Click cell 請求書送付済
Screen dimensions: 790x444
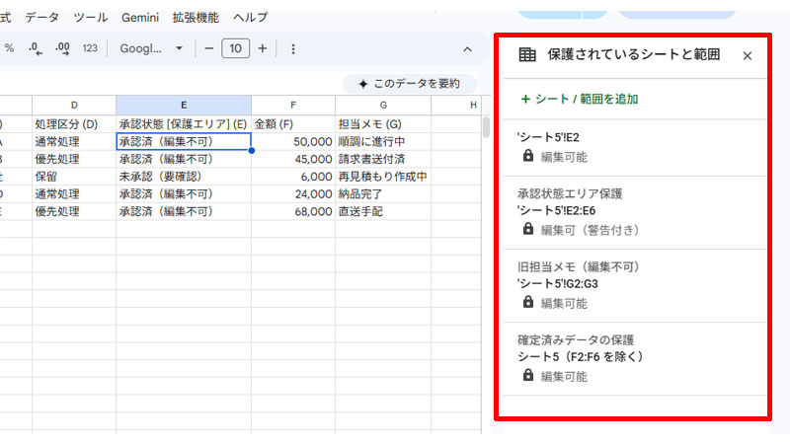click(x=383, y=159)
